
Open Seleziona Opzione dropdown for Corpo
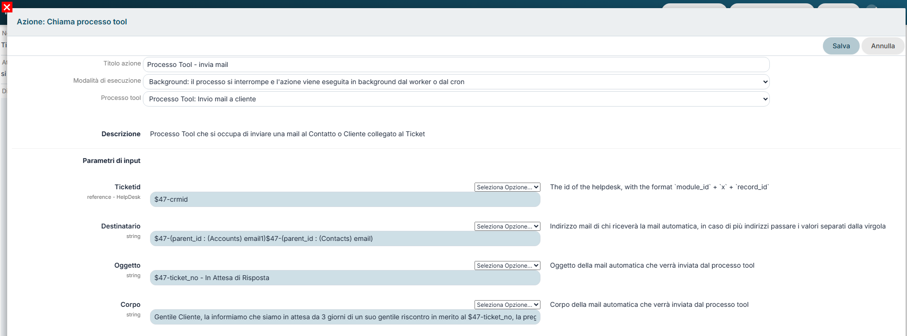507,305
